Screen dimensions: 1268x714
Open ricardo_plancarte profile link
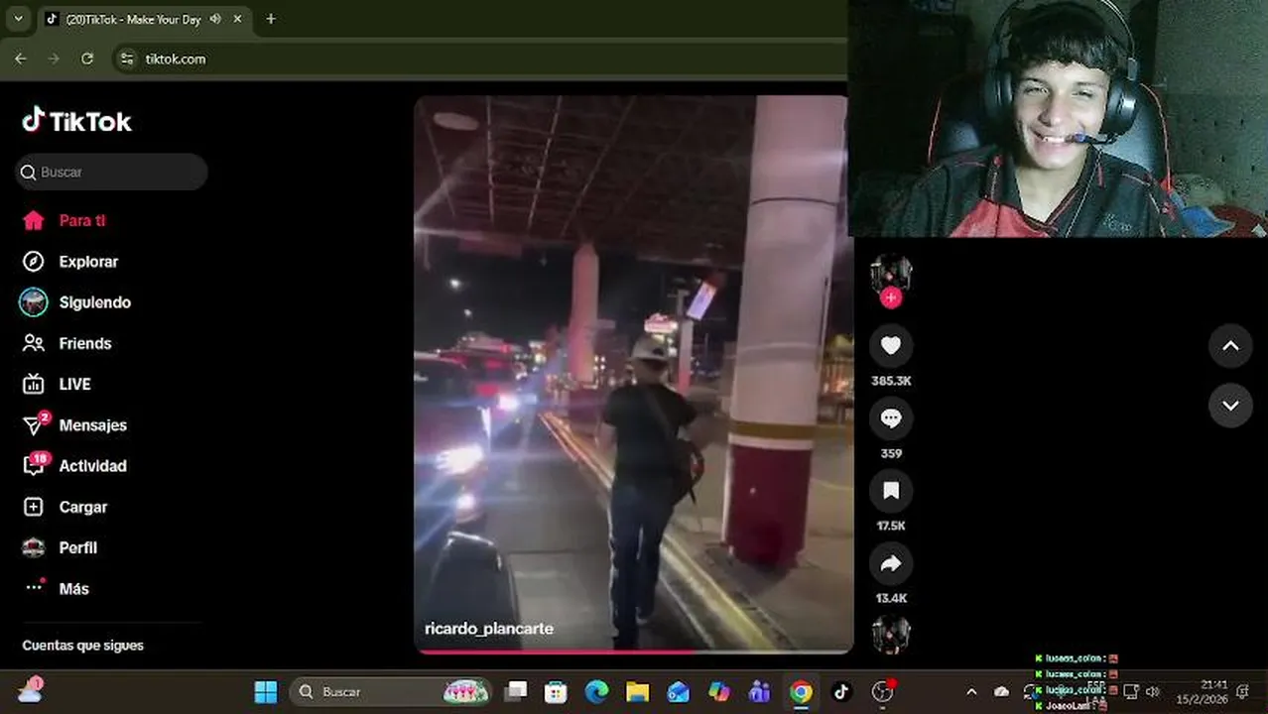click(489, 629)
